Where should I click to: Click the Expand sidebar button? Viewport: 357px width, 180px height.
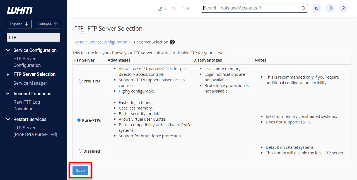[19, 24]
